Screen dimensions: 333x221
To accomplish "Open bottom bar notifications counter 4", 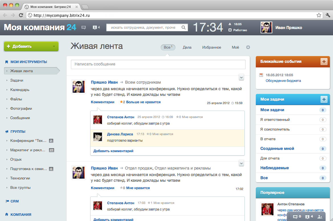I will tap(309, 216).
